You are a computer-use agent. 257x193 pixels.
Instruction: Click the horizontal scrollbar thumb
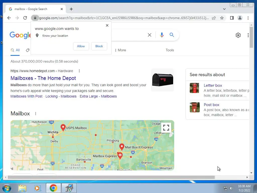point(111,177)
